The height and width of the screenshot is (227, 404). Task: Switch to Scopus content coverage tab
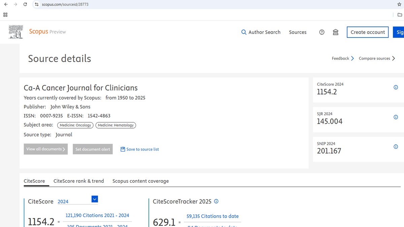pyautogui.click(x=140, y=181)
